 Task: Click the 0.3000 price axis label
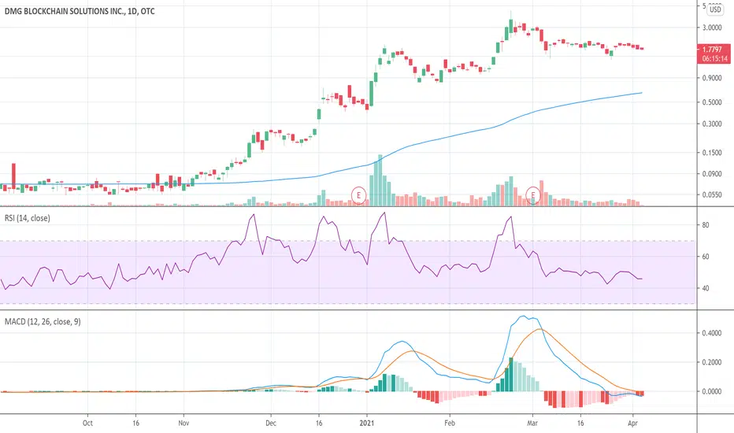(711, 124)
